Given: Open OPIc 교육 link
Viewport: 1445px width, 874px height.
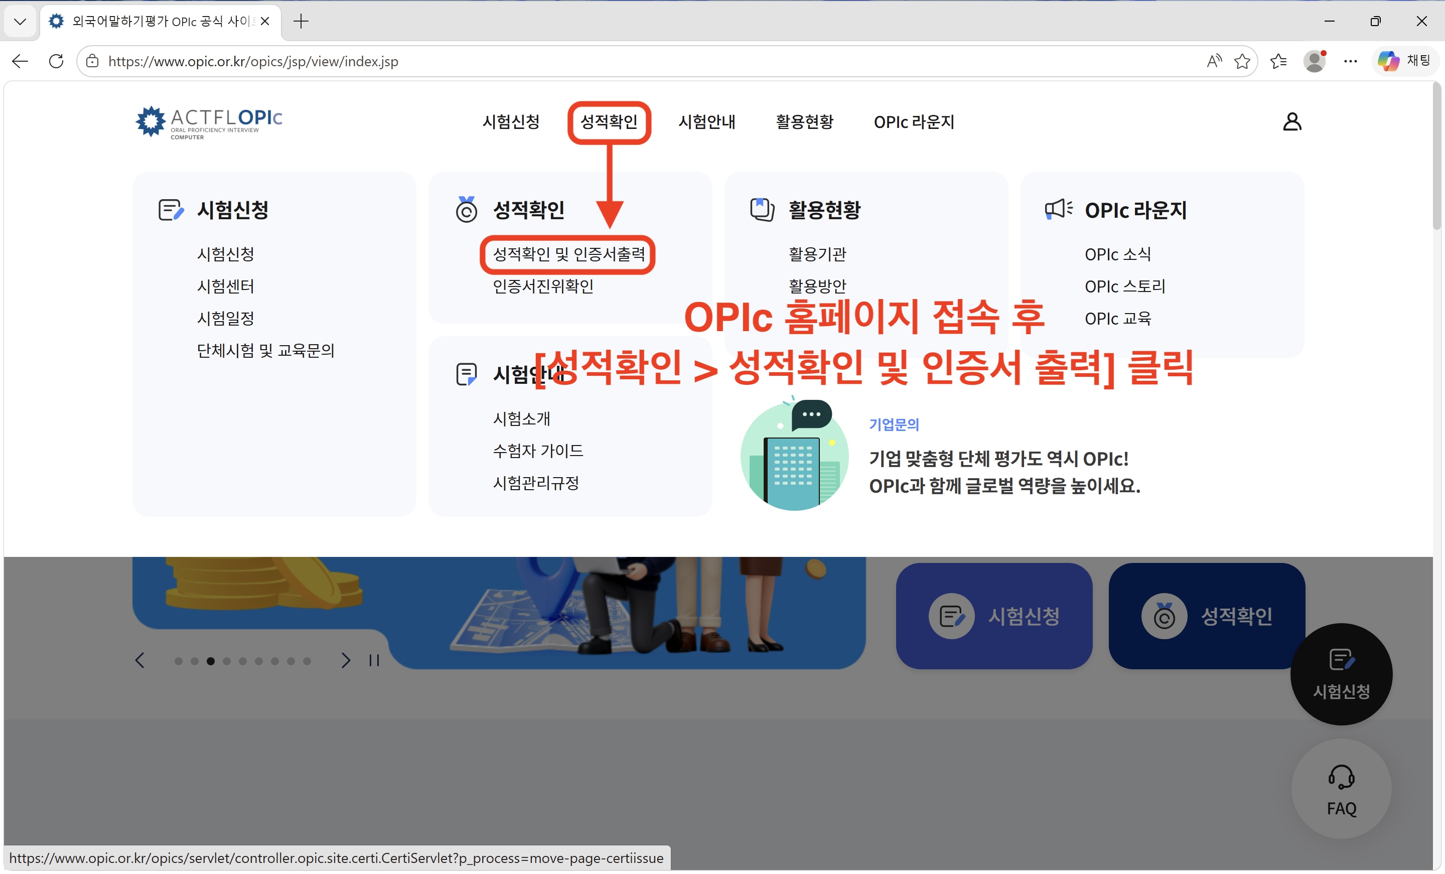Looking at the screenshot, I should tap(1118, 319).
